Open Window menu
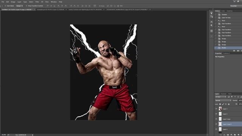 tap(54, 2)
